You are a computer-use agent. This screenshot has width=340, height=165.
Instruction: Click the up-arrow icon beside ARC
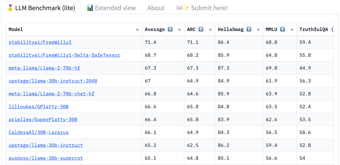[201, 29]
